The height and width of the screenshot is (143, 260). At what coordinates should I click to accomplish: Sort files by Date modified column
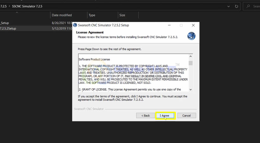[x=62, y=15]
